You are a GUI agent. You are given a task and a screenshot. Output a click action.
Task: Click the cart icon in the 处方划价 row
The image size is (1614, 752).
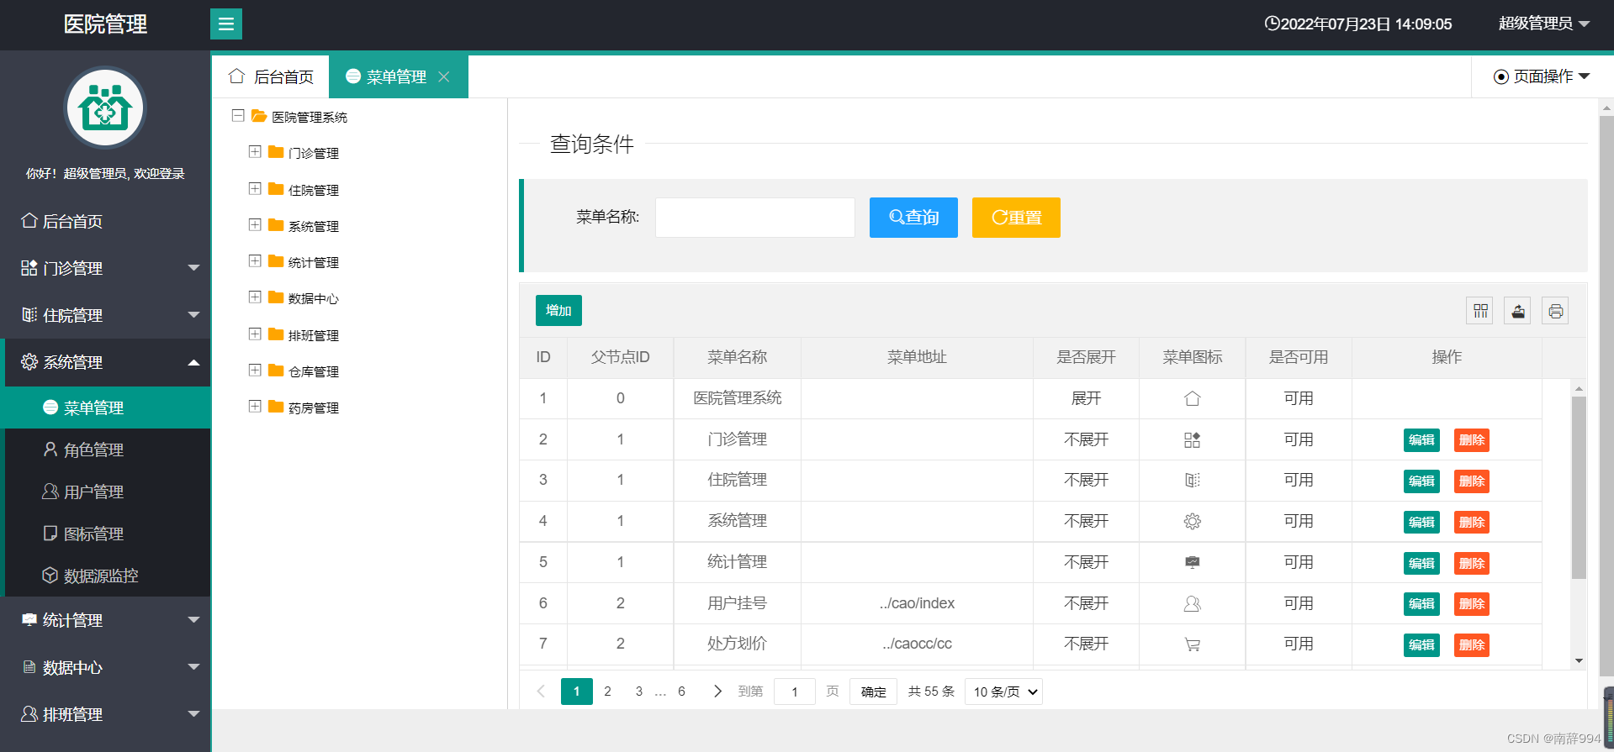(x=1192, y=644)
